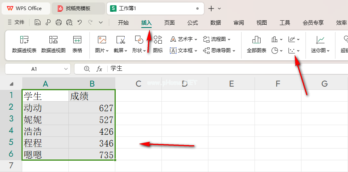Click cell with value 627

coord(92,108)
